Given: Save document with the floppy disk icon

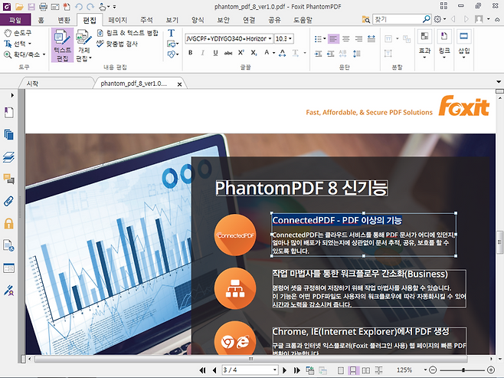Looking at the screenshot, I should click(x=31, y=6).
